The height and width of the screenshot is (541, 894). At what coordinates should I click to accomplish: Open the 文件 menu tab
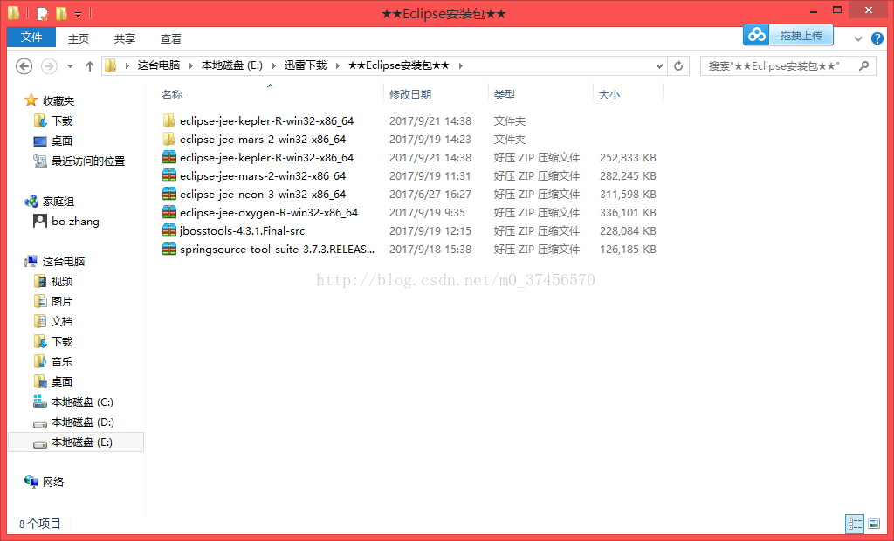pyautogui.click(x=31, y=37)
